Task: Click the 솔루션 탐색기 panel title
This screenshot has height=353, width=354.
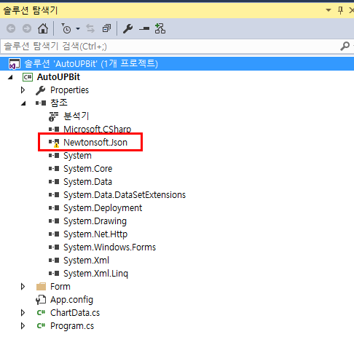Action: point(31,10)
